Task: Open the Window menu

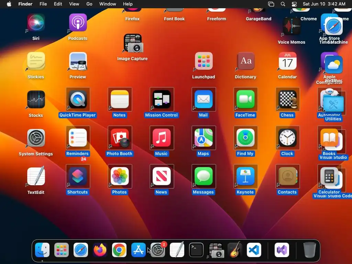Action: pyautogui.click(x=108, y=4)
